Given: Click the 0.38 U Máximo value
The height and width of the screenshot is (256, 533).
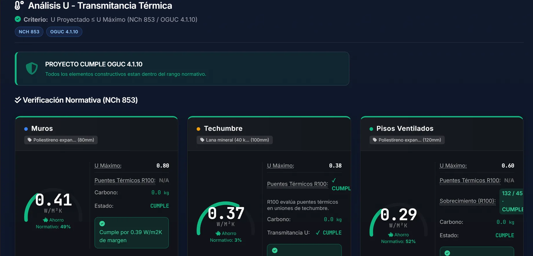Looking at the screenshot, I should pos(335,166).
